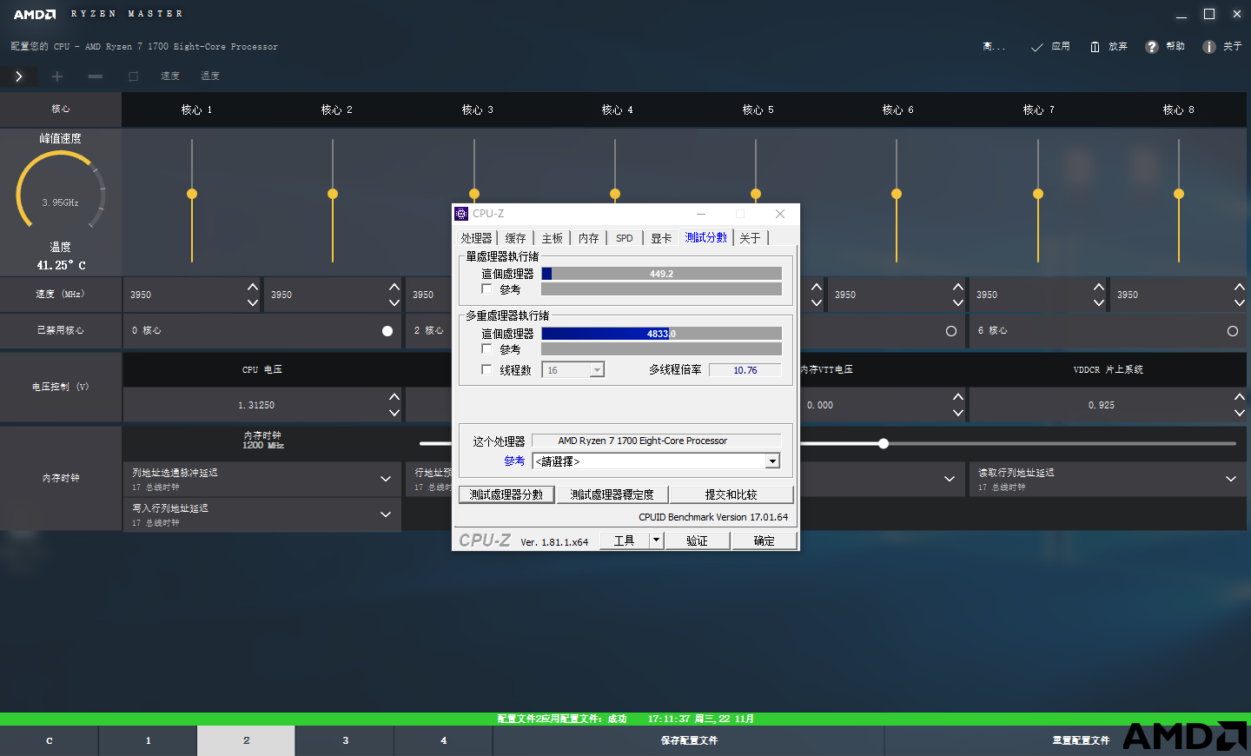Select the 6 cores disabled radio button
The height and width of the screenshot is (756, 1251).
coord(1233,331)
